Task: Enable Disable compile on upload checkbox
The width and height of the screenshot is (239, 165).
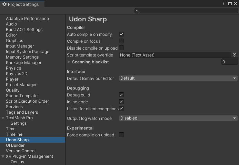Action: click(x=121, y=48)
